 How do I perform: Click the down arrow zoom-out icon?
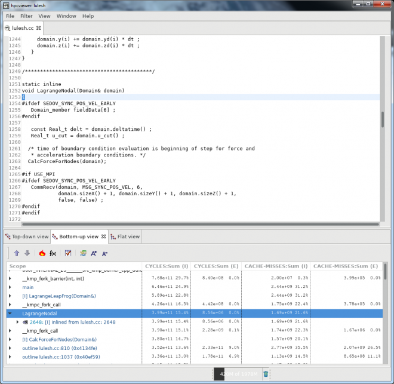(x=27, y=253)
